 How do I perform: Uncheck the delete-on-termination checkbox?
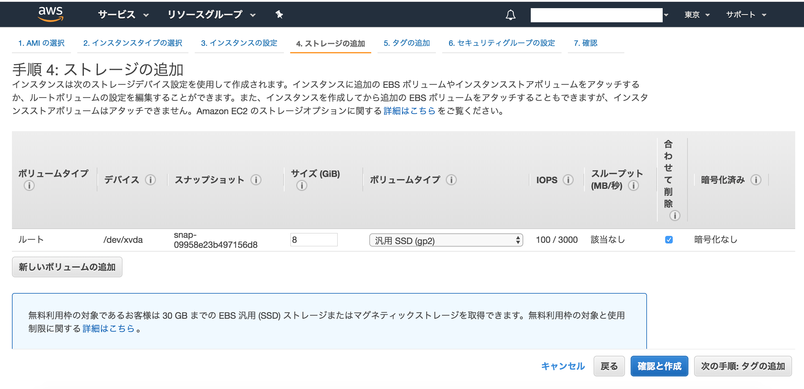tap(669, 240)
